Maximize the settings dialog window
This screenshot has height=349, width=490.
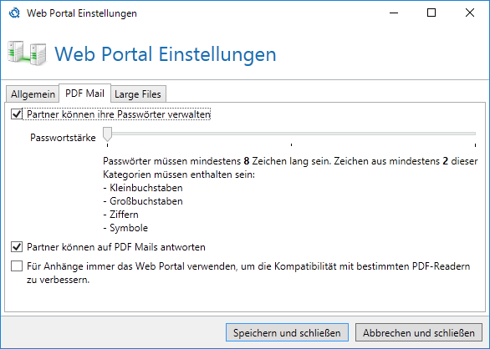431,13
